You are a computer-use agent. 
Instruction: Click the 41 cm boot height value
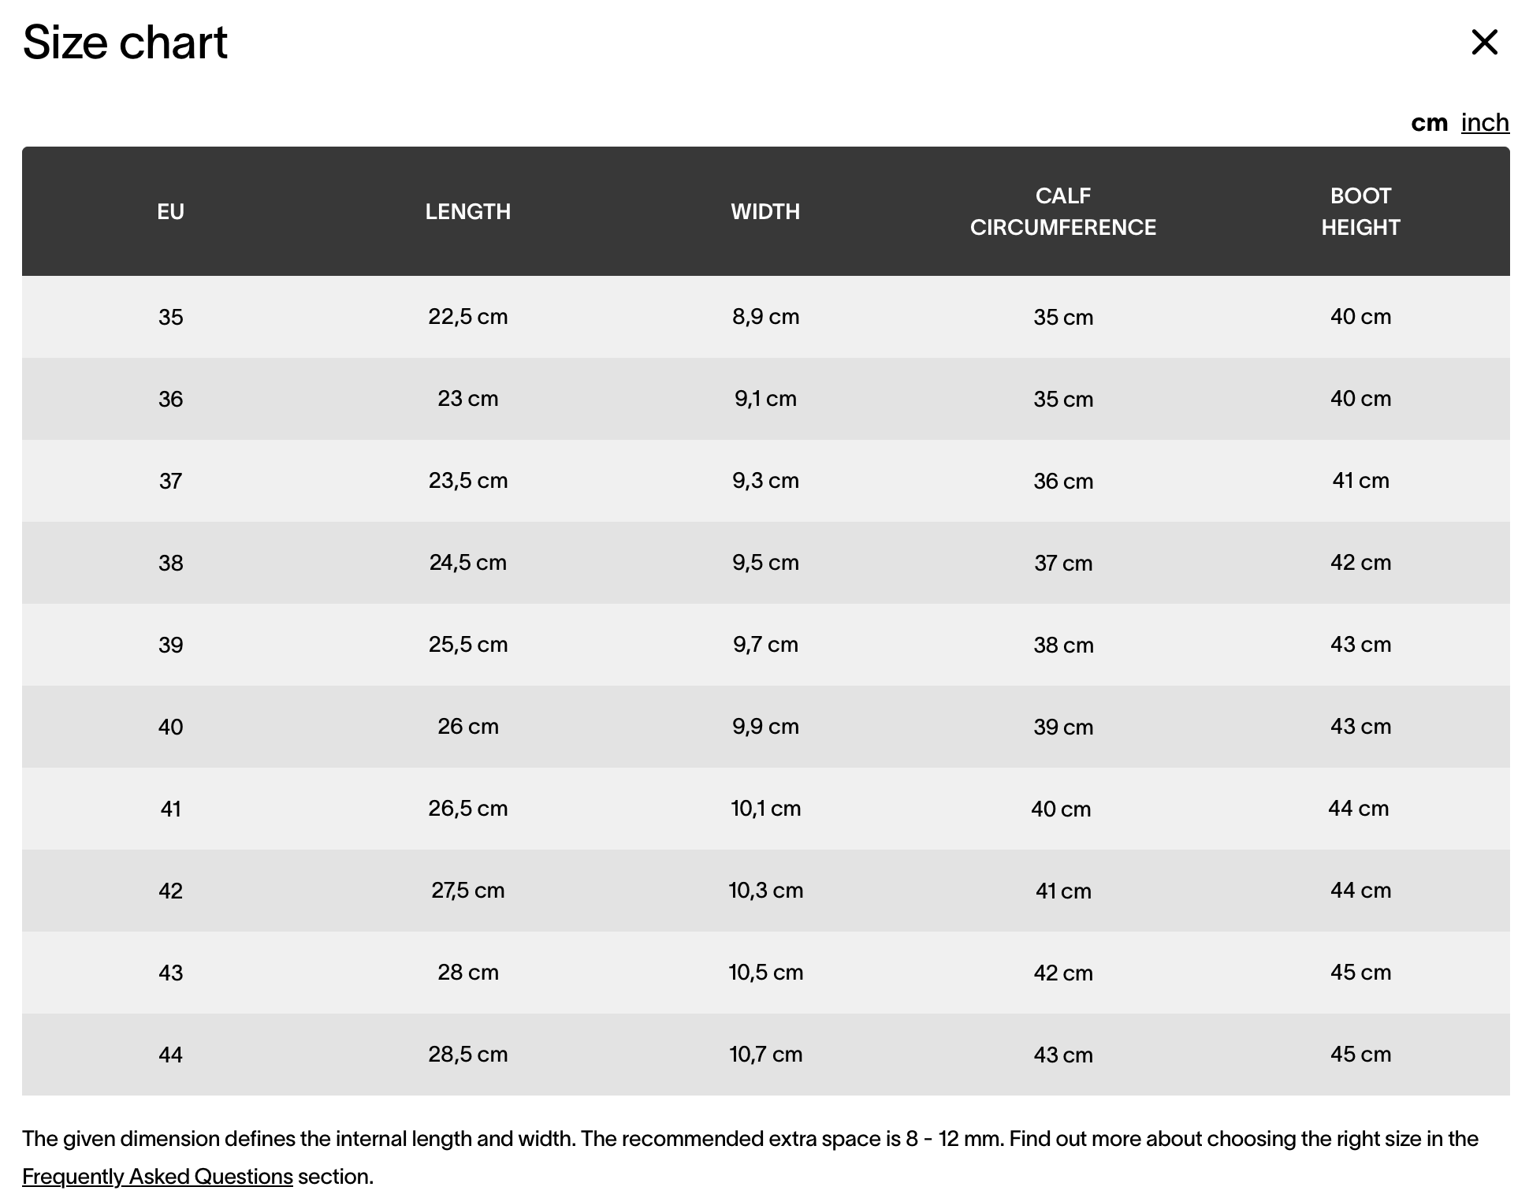(1360, 481)
